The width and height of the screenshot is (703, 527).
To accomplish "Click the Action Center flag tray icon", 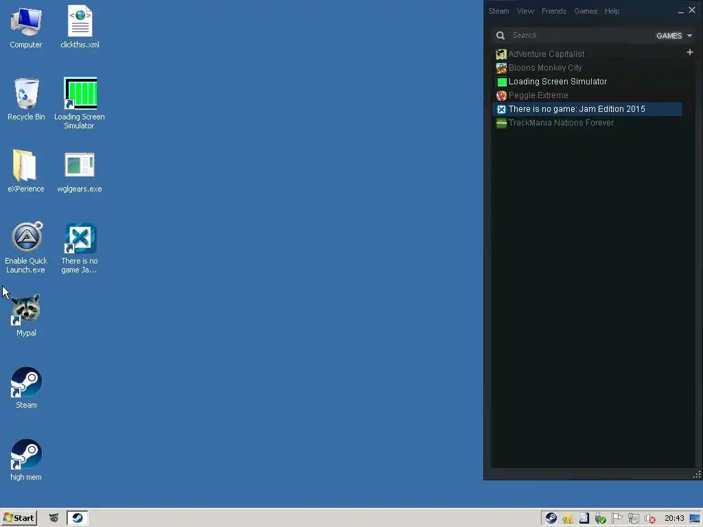I will coord(617,519).
